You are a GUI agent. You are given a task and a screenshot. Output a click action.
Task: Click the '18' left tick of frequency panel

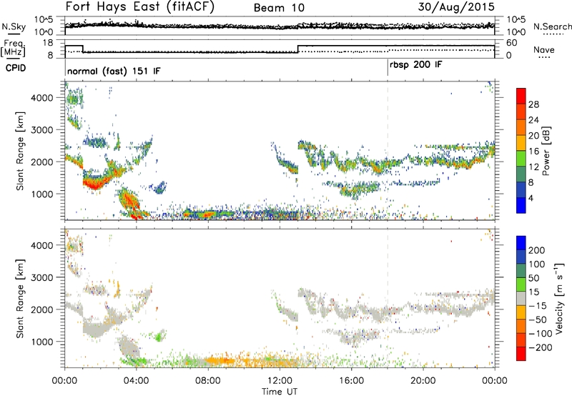point(47,43)
